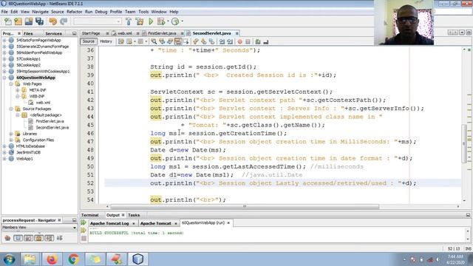
Task: Expand the Libraries folder node
Action: point(11,134)
